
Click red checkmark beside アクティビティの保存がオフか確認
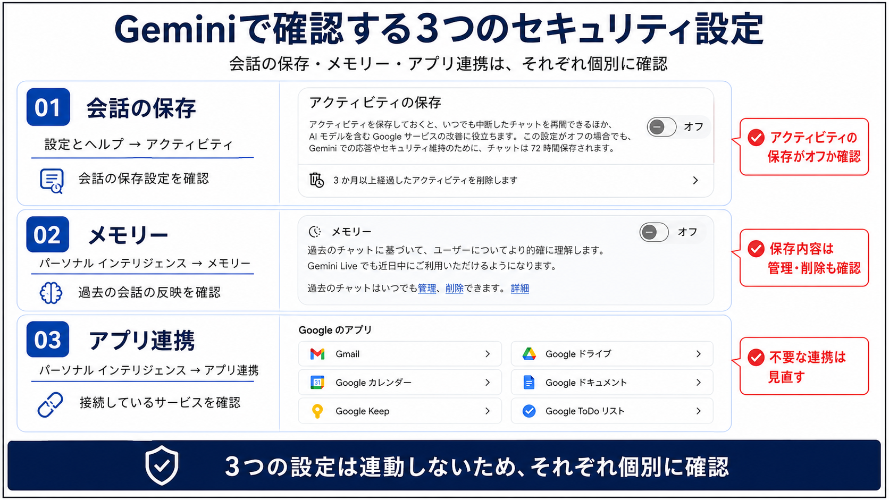click(756, 138)
